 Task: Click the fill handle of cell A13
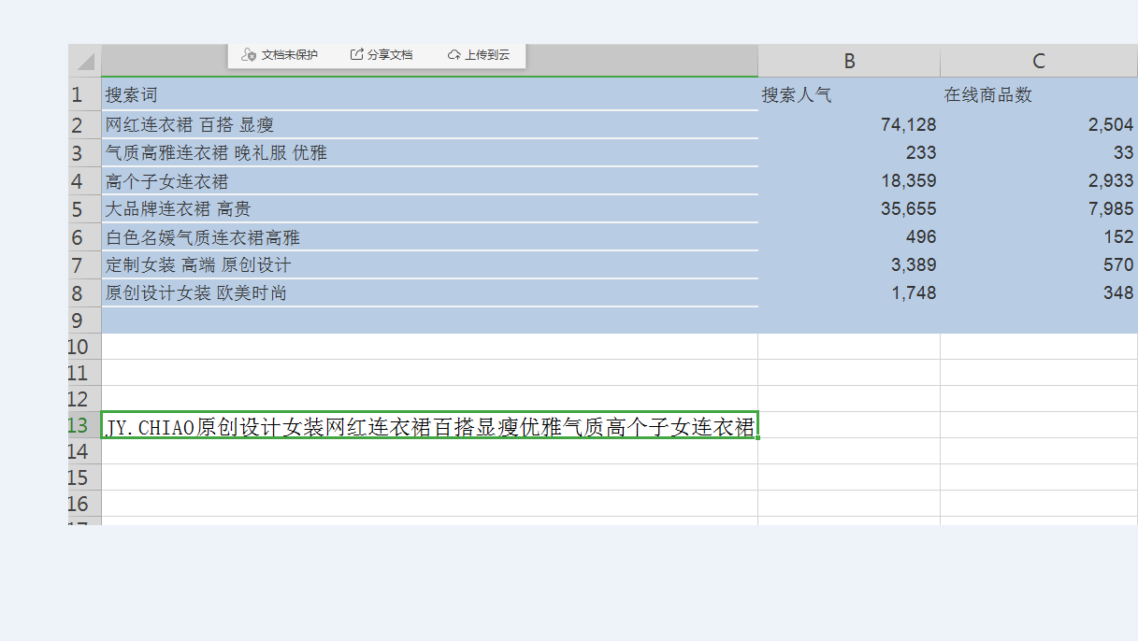[x=757, y=437]
